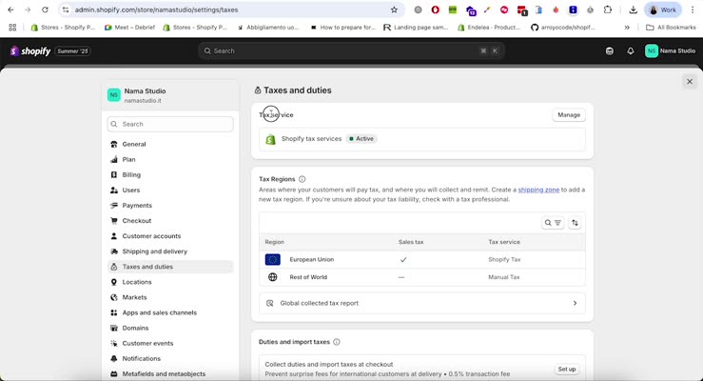
Task: Click the Markets globe icon
Action: click(x=114, y=297)
